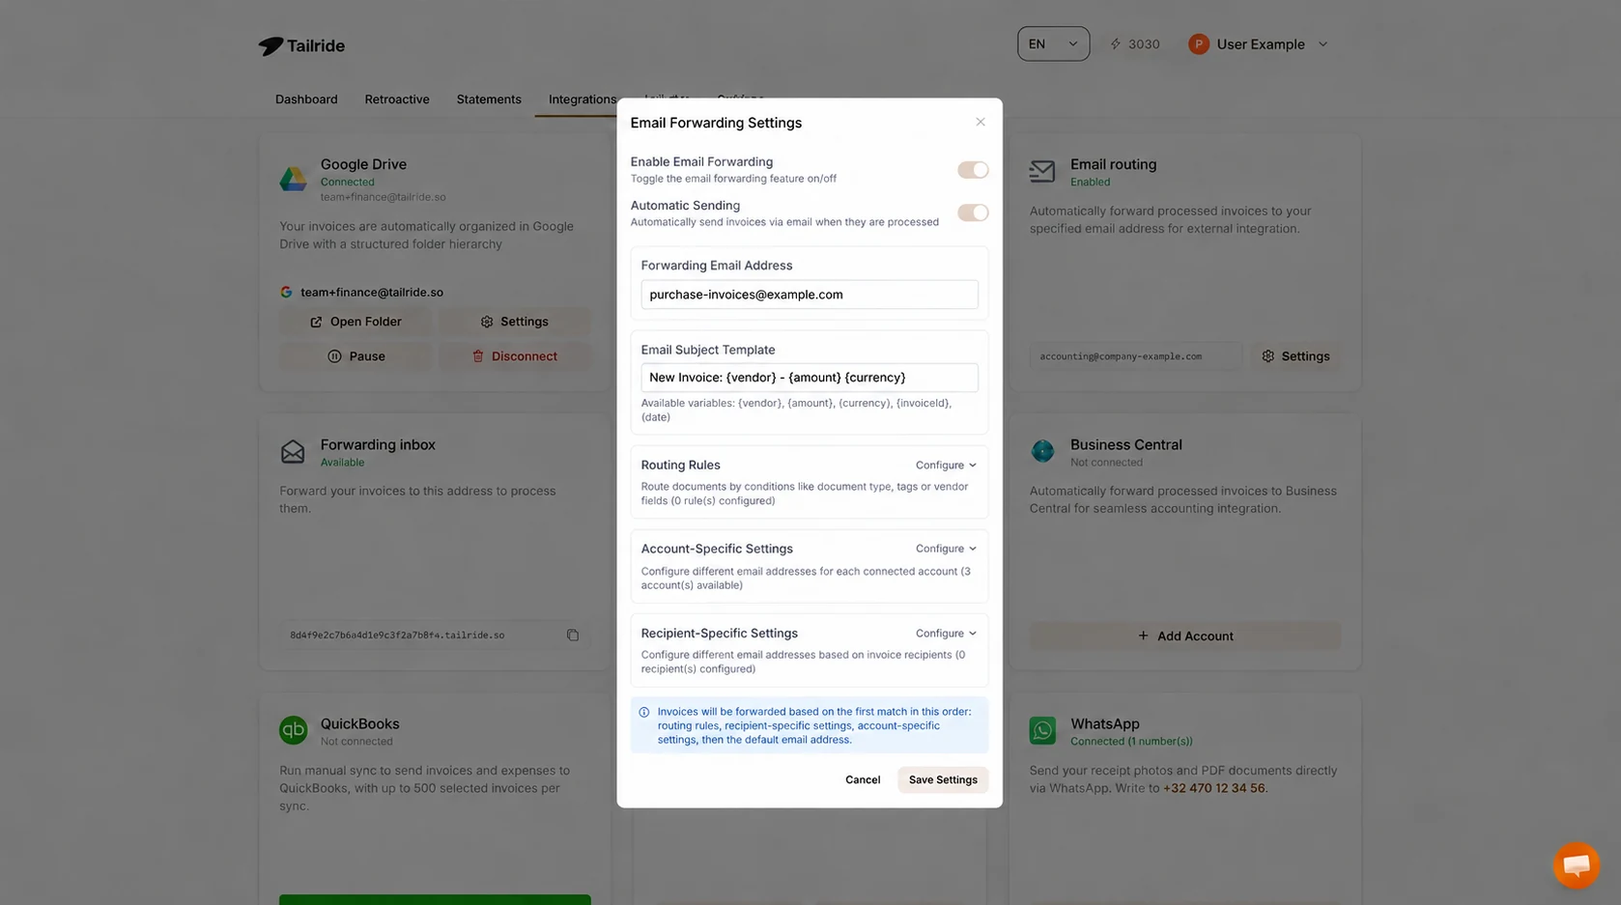Open Folder for Google Drive
Viewport: 1621px width, 905px height.
pyautogui.click(x=356, y=322)
